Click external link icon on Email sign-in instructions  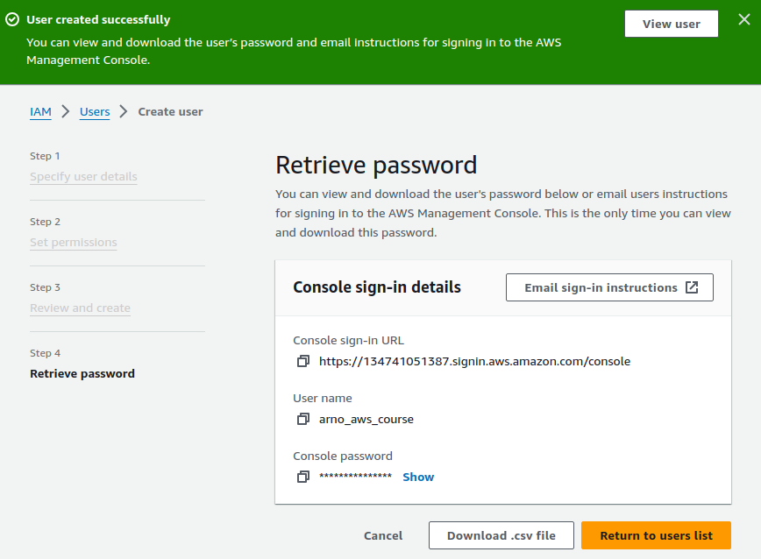click(x=692, y=287)
